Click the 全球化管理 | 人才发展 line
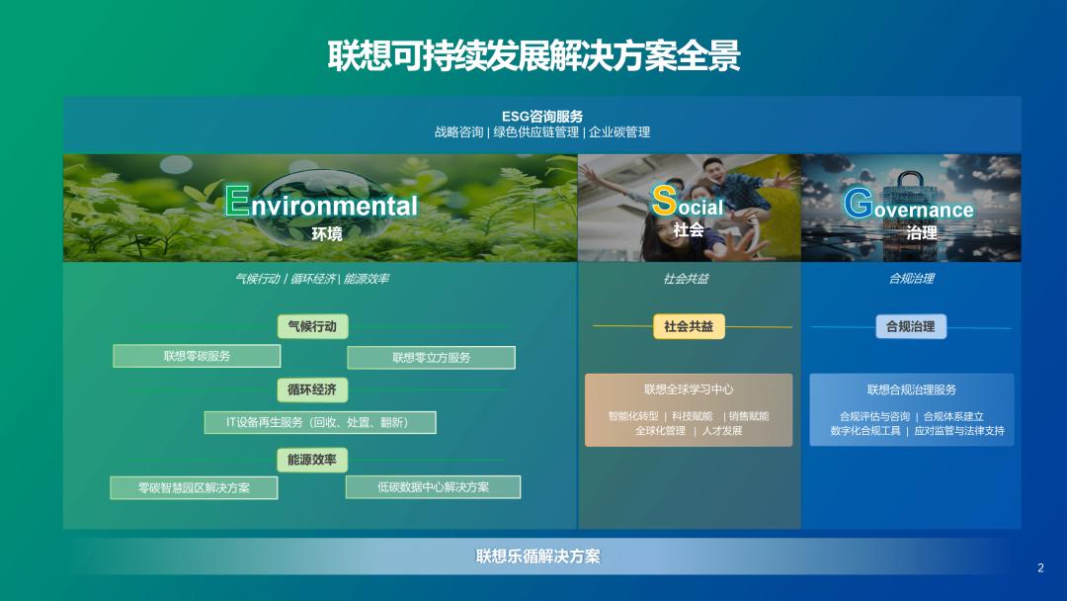Screen dimensions: 1067x601 pyautogui.click(x=689, y=431)
